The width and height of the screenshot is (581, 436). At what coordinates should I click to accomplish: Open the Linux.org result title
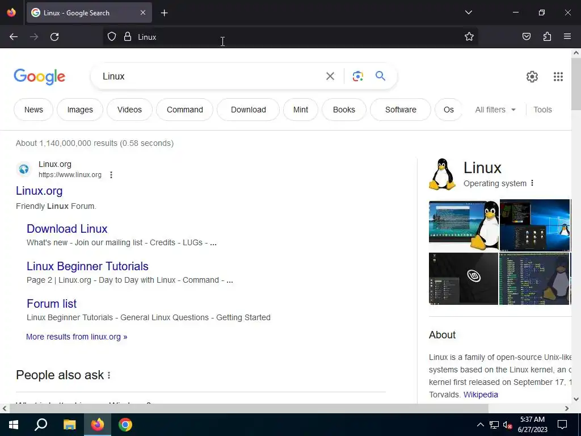pyautogui.click(x=39, y=191)
